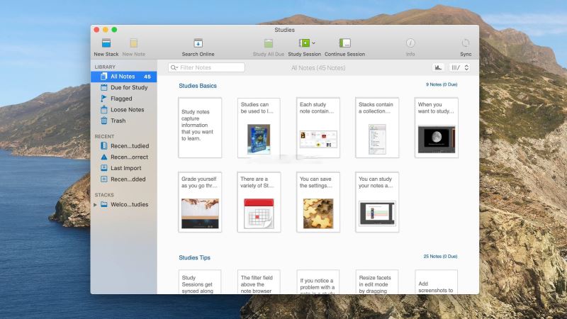Select Recently Incorrect in sidebar
The height and width of the screenshot is (319, 567).
(123, 157)
